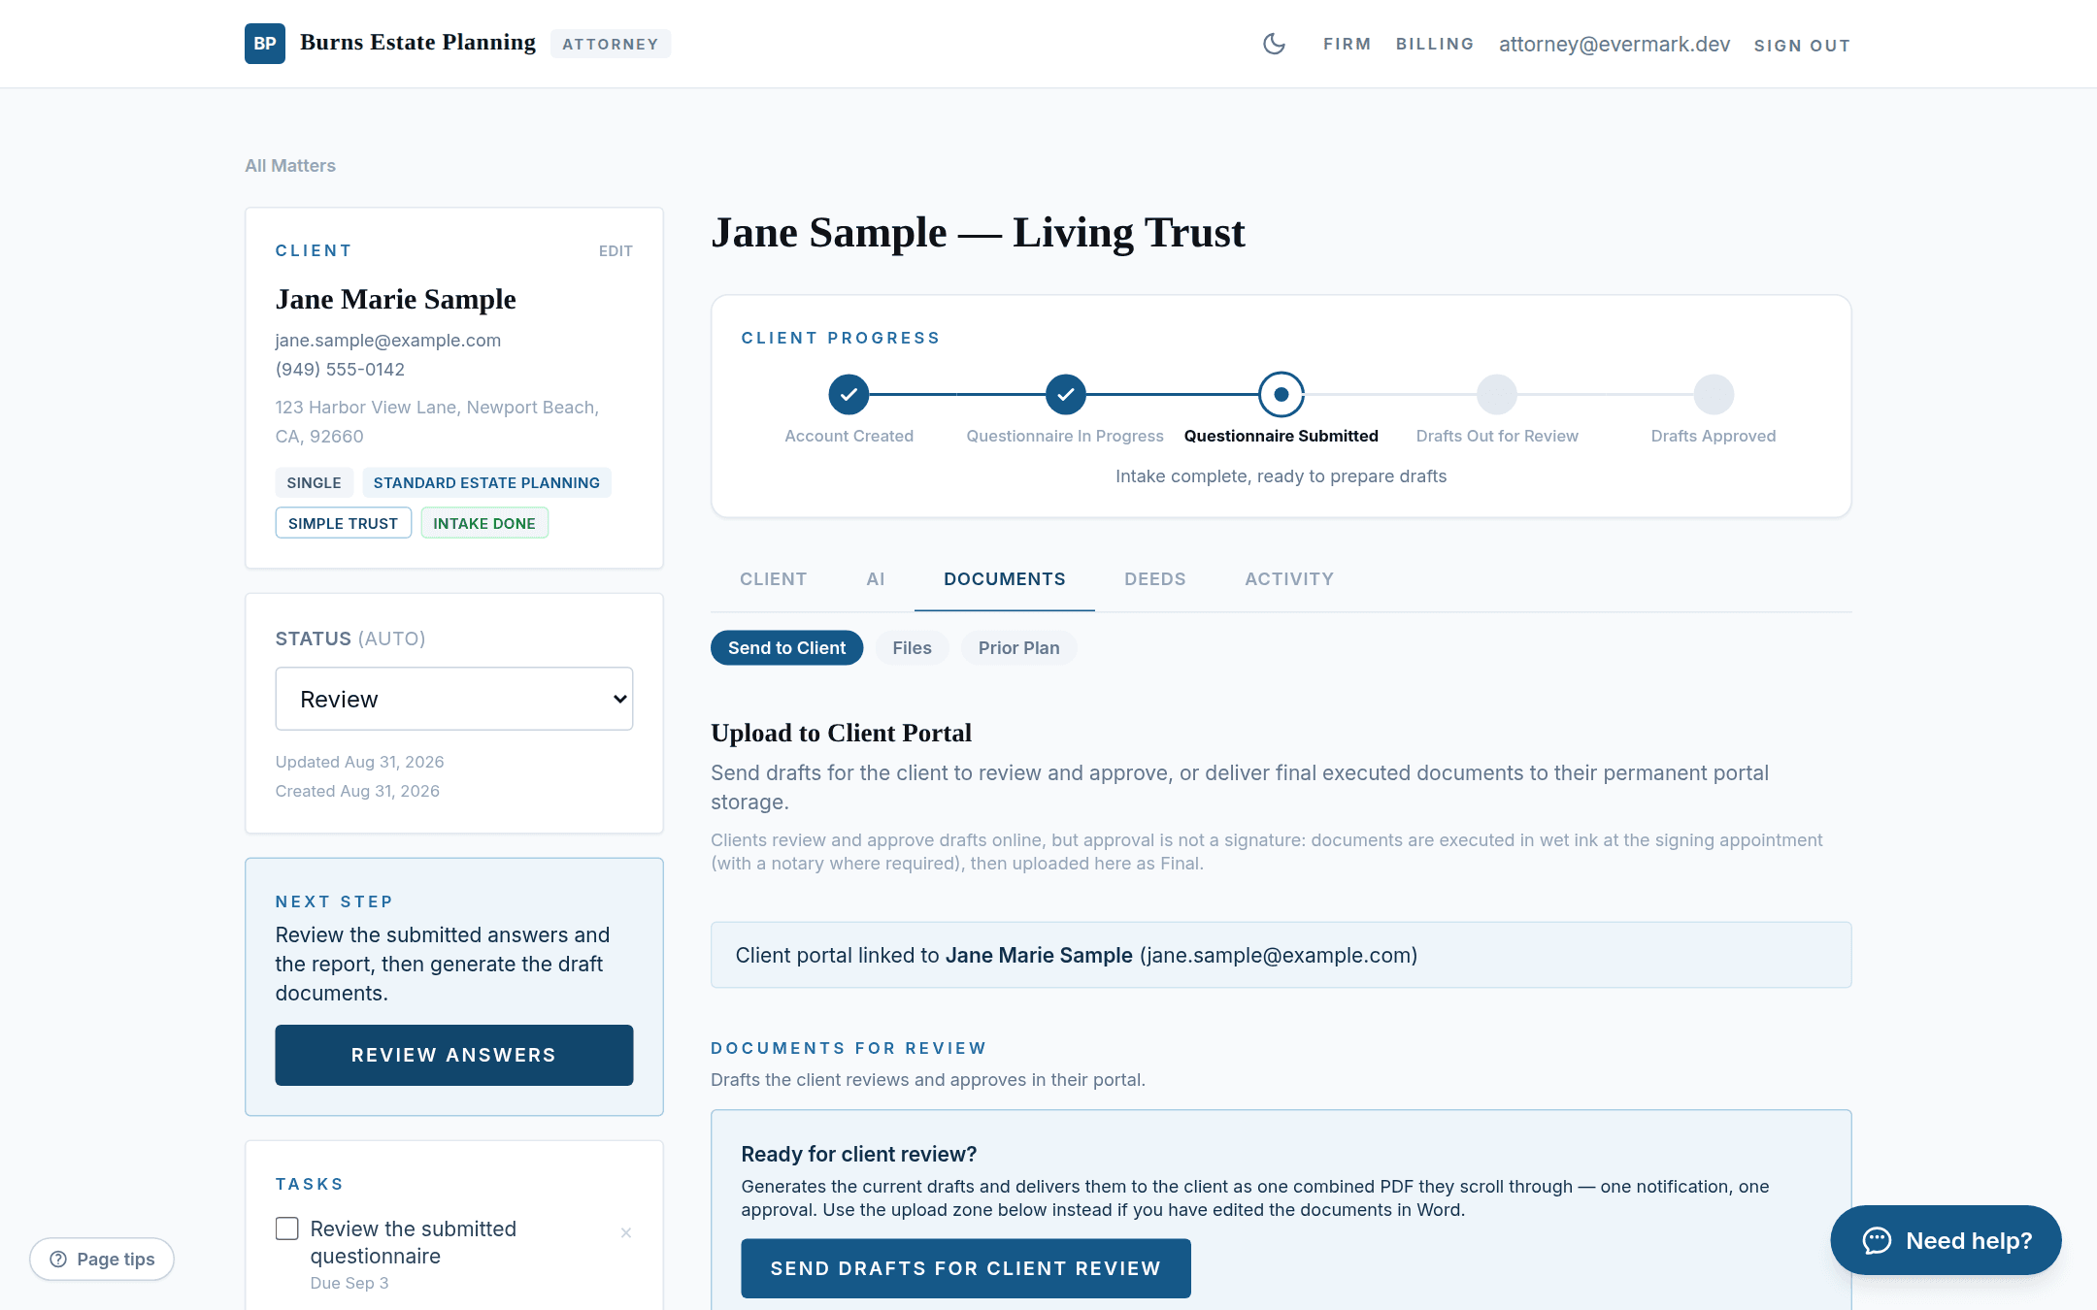Click Sign Out

click(x=1802, y=46)
